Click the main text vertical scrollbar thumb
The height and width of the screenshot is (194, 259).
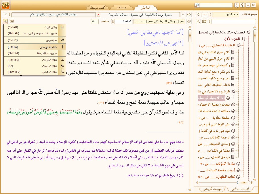point(190,35)
